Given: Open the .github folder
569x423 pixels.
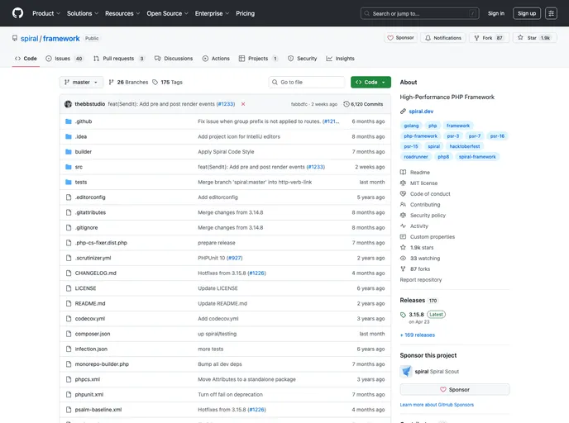Looking at the screenshot, I should coord(84,121).
